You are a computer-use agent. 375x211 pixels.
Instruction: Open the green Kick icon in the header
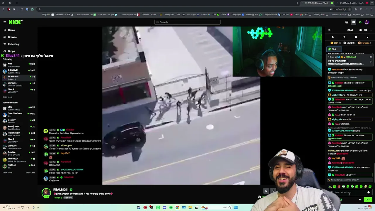(360, 22)
